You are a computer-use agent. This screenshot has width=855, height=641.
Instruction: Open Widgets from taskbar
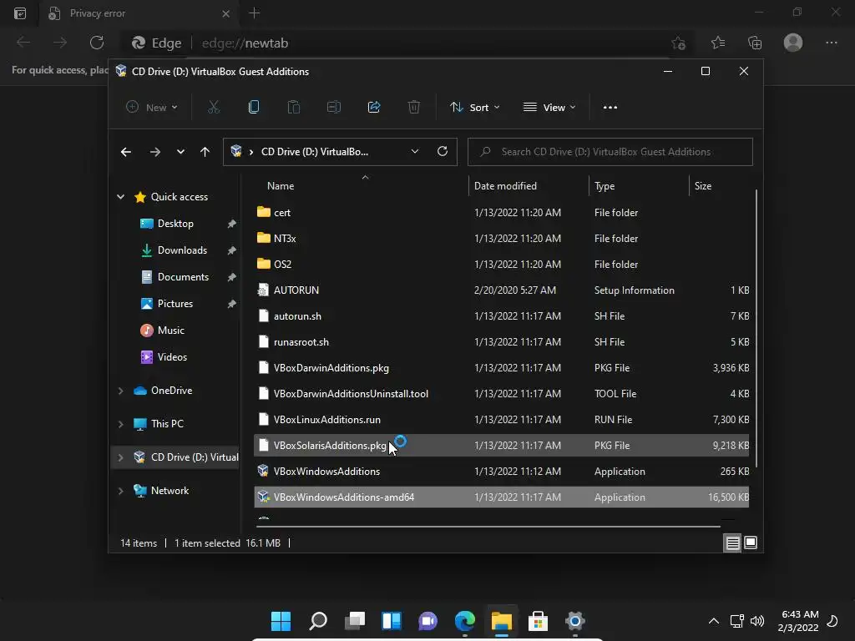tap(392, 621)
